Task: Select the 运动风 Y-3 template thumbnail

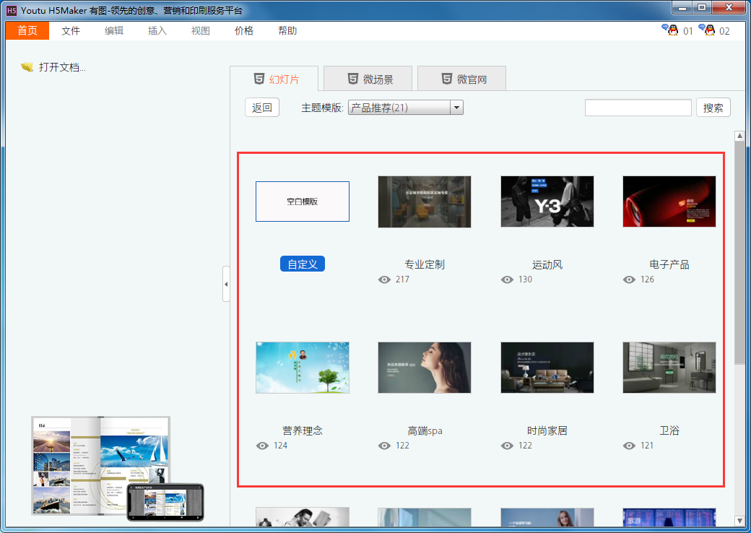Action: point(547,201)
